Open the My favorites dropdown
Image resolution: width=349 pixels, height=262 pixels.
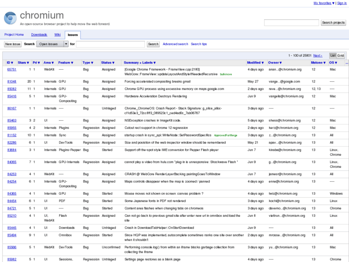tap(324, 3)
